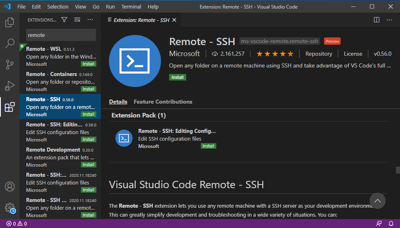This screenshot has width=400, height=228.
Task: Click the large Remote - SSH extension logo
Action: tap(135, 61)
